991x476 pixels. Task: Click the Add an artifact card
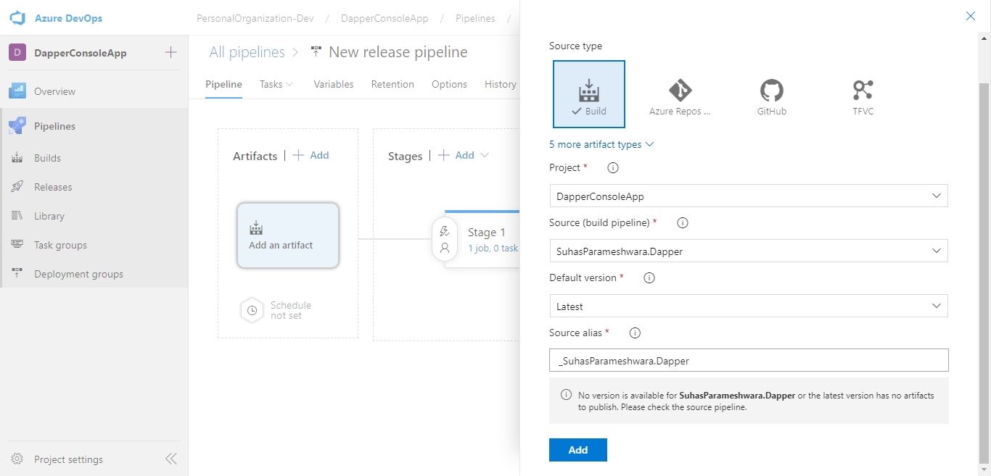[x=288, y=235]
